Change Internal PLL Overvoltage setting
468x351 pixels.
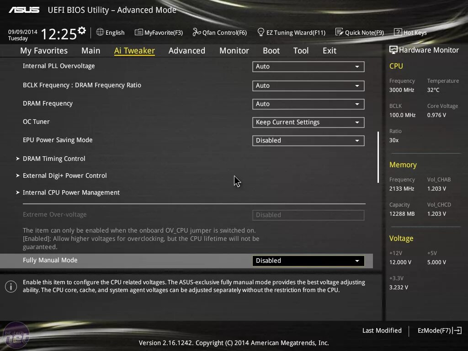pos(308,66)
